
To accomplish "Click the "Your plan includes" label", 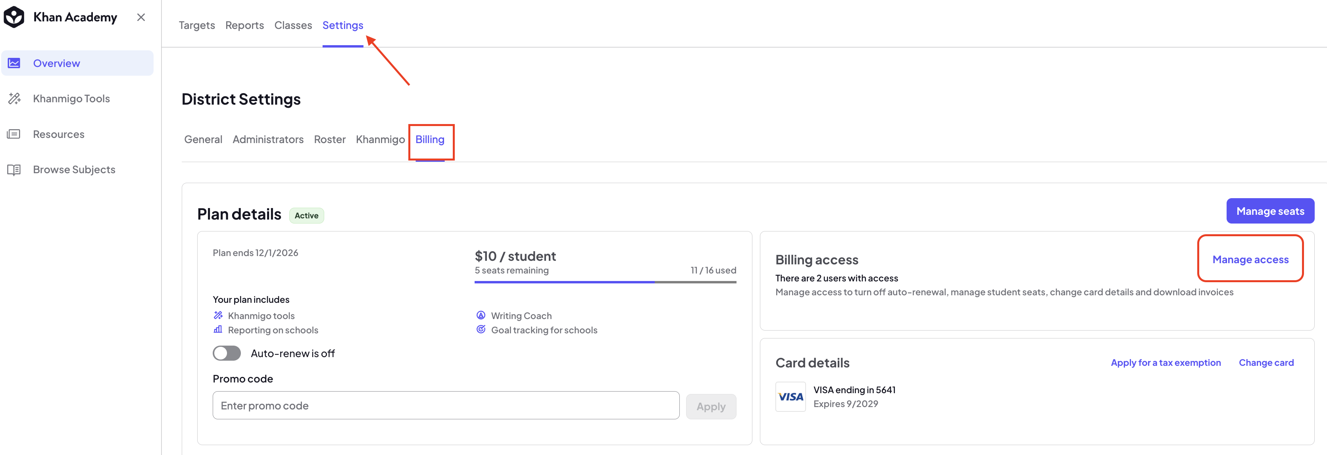I will click(x=251, y=300).
